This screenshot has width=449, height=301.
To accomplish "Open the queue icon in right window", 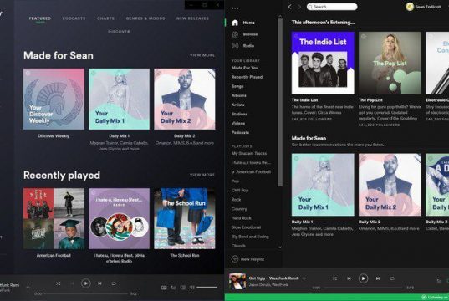I will pyautogui.click(x=439, y=282).
